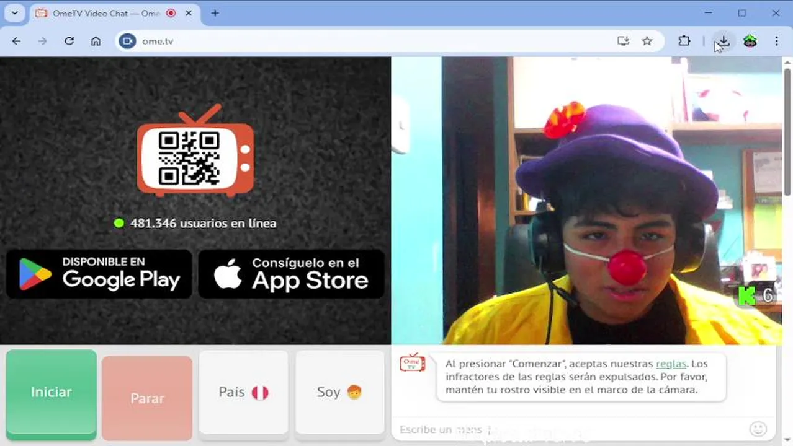Click the K 6 badge on the video
This screenshot has width=793, height=446.
pyautogui.click(x=756, y=296)
